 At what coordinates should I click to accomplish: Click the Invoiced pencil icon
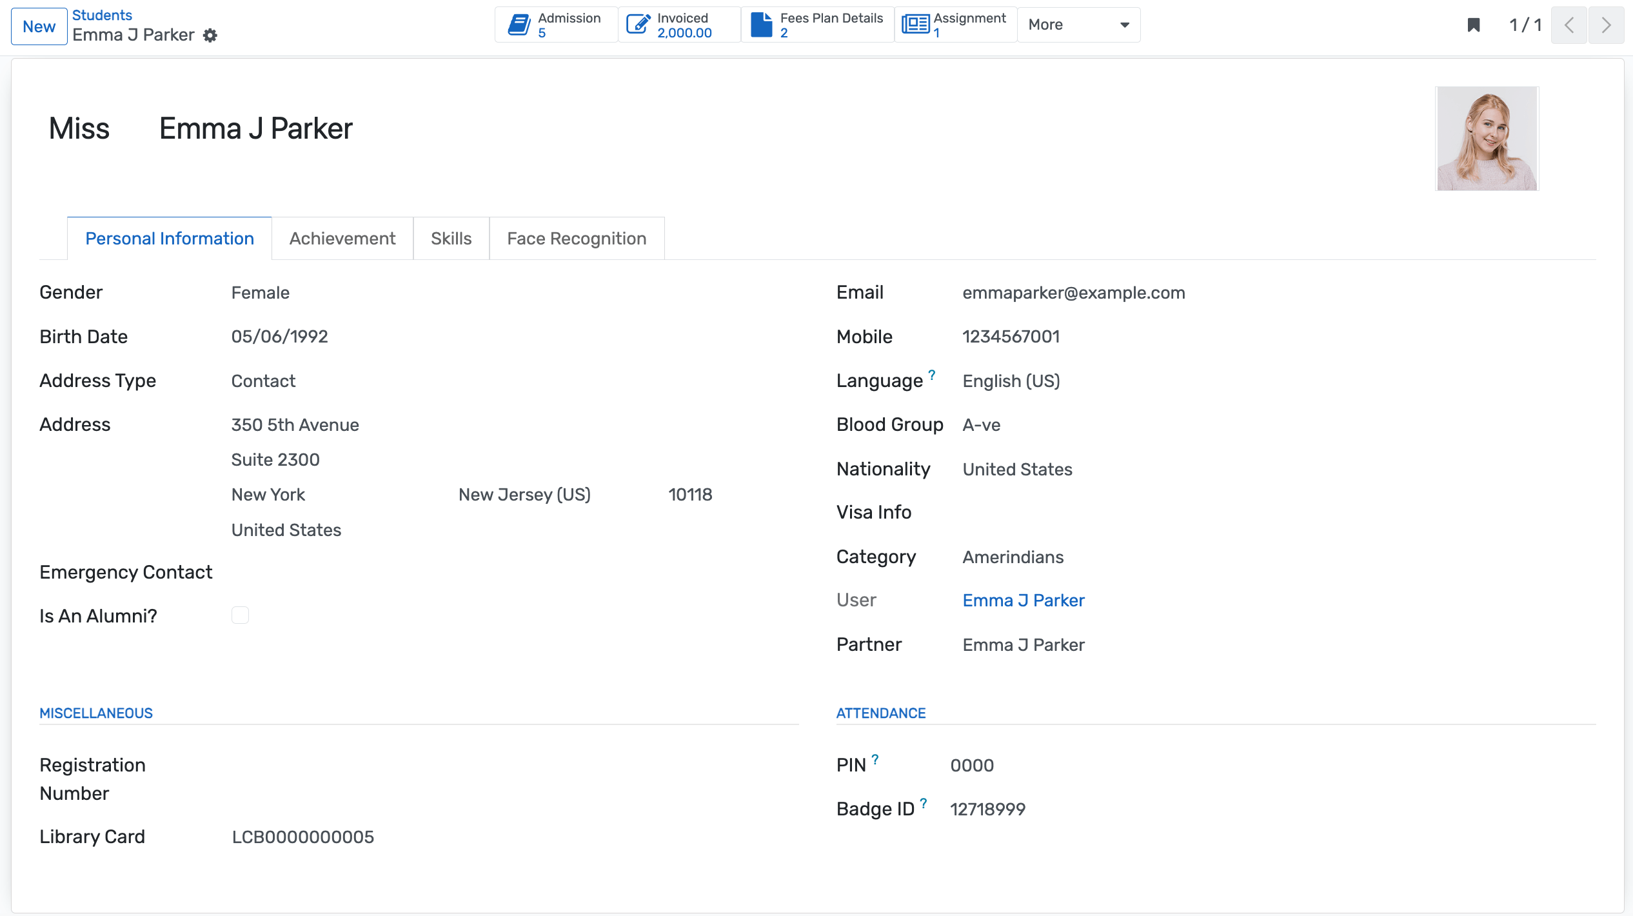pyautogui.click(x=638, y=24)
